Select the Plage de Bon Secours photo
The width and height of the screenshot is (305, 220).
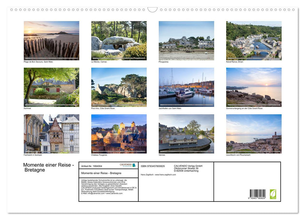(x=51, y=40)
